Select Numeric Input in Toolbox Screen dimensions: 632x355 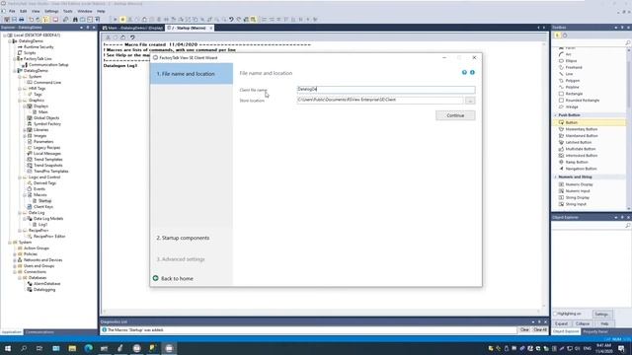tap(577, 191)
